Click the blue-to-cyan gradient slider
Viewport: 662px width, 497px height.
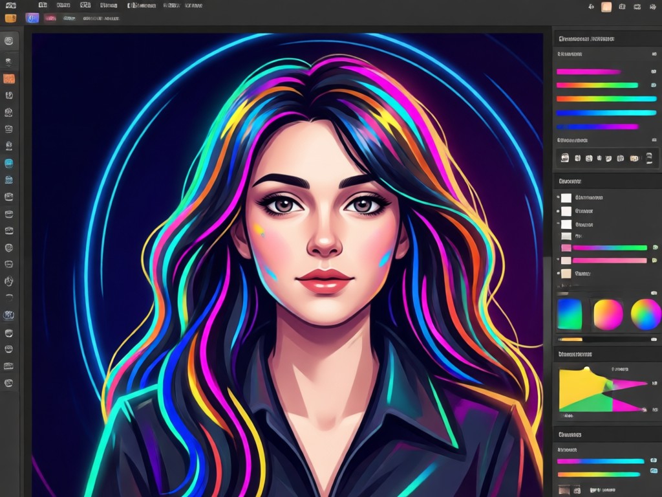point(606,113)
